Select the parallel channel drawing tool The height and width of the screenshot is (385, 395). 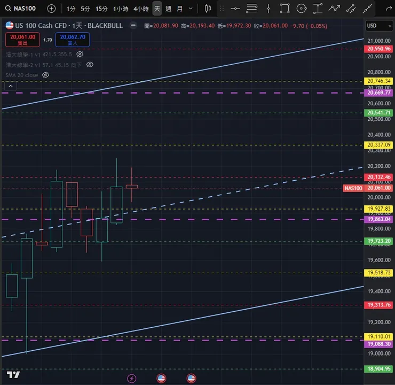pyautogui.click(x=351, y=9)
